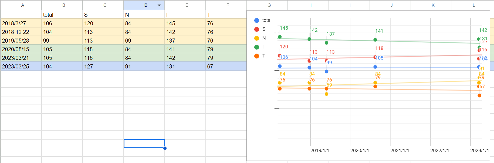Click the 2021/1/1 axis label on chart
Image resolution: width=494 pixels, height=163 pixels.
coord(400,151)
